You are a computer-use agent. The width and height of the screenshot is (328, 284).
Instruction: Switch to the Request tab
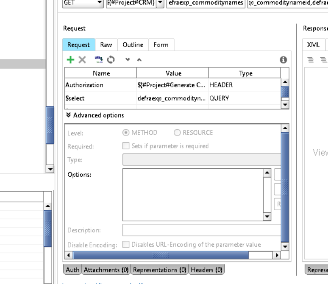(79, 45)
